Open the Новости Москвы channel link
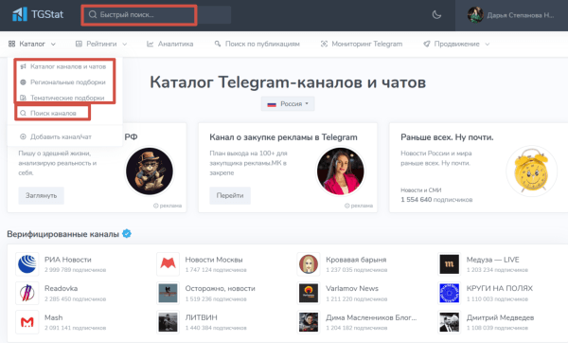568x343 pixels. point(214,260)
